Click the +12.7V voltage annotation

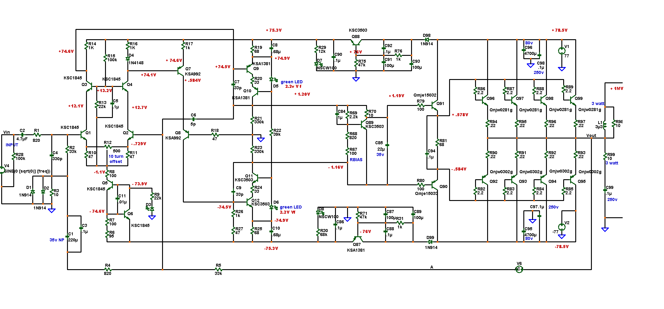[139, 107]
